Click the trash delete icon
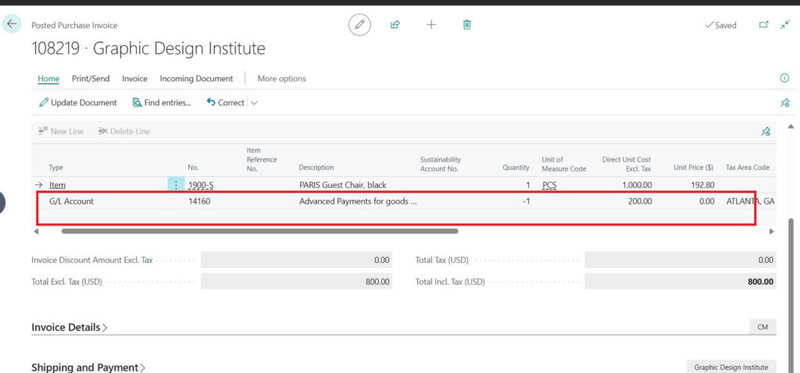Viewport: 800px width, 373px height. point(467,25)
